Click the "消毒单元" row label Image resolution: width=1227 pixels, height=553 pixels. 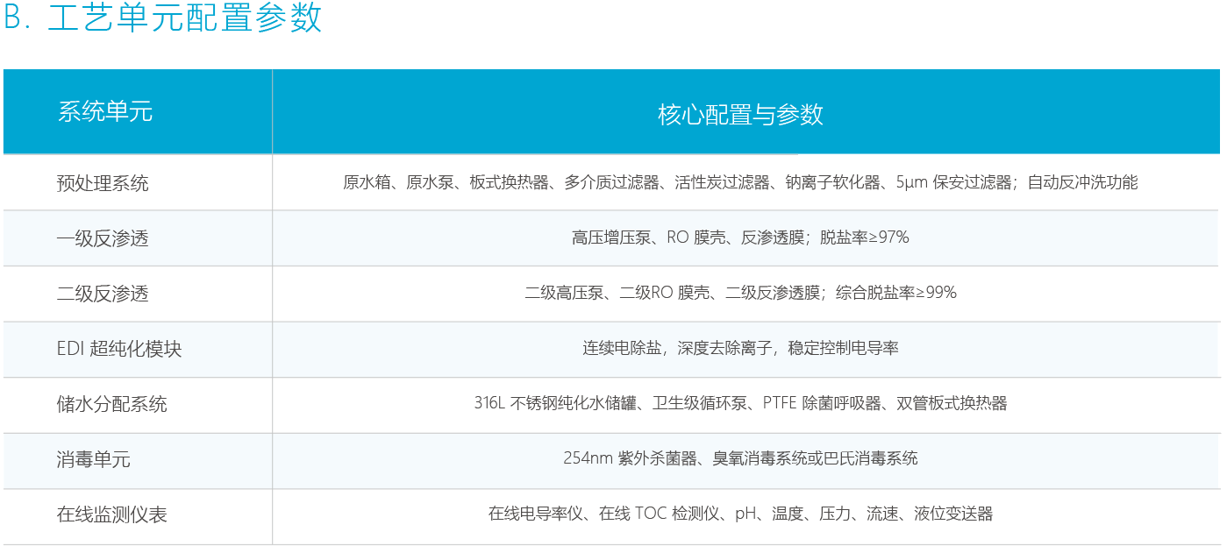[x=94, y=459]
